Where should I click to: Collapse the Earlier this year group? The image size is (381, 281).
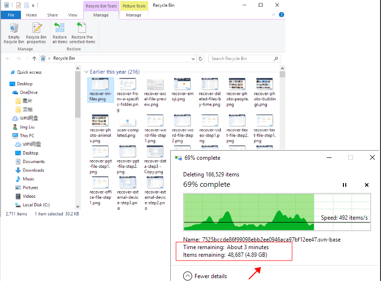(86, 72)
